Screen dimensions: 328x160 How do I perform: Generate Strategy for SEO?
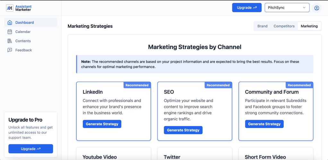pyautogui.click(x=183, y=130)
